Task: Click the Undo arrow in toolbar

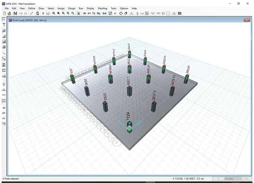Action: pos(21,13)
